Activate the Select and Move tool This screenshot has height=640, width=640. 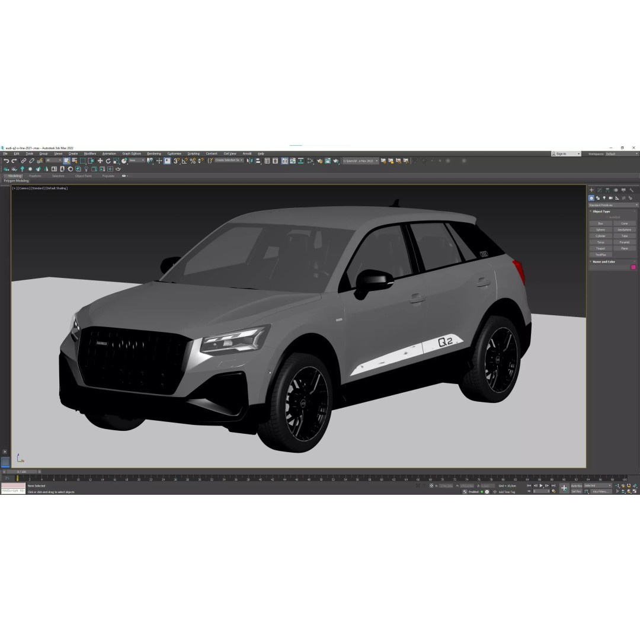click(100, 161)
